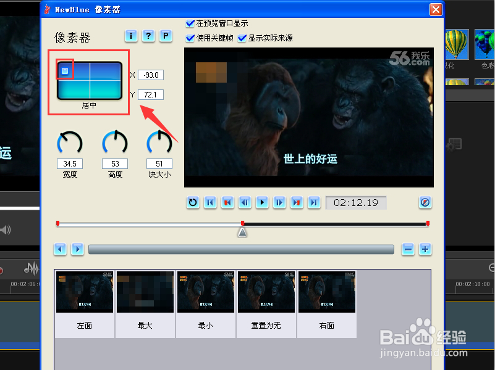This screenshot has height=370, width=495.
Task: Click the left arrow scroll button
Action: (60, 249)
